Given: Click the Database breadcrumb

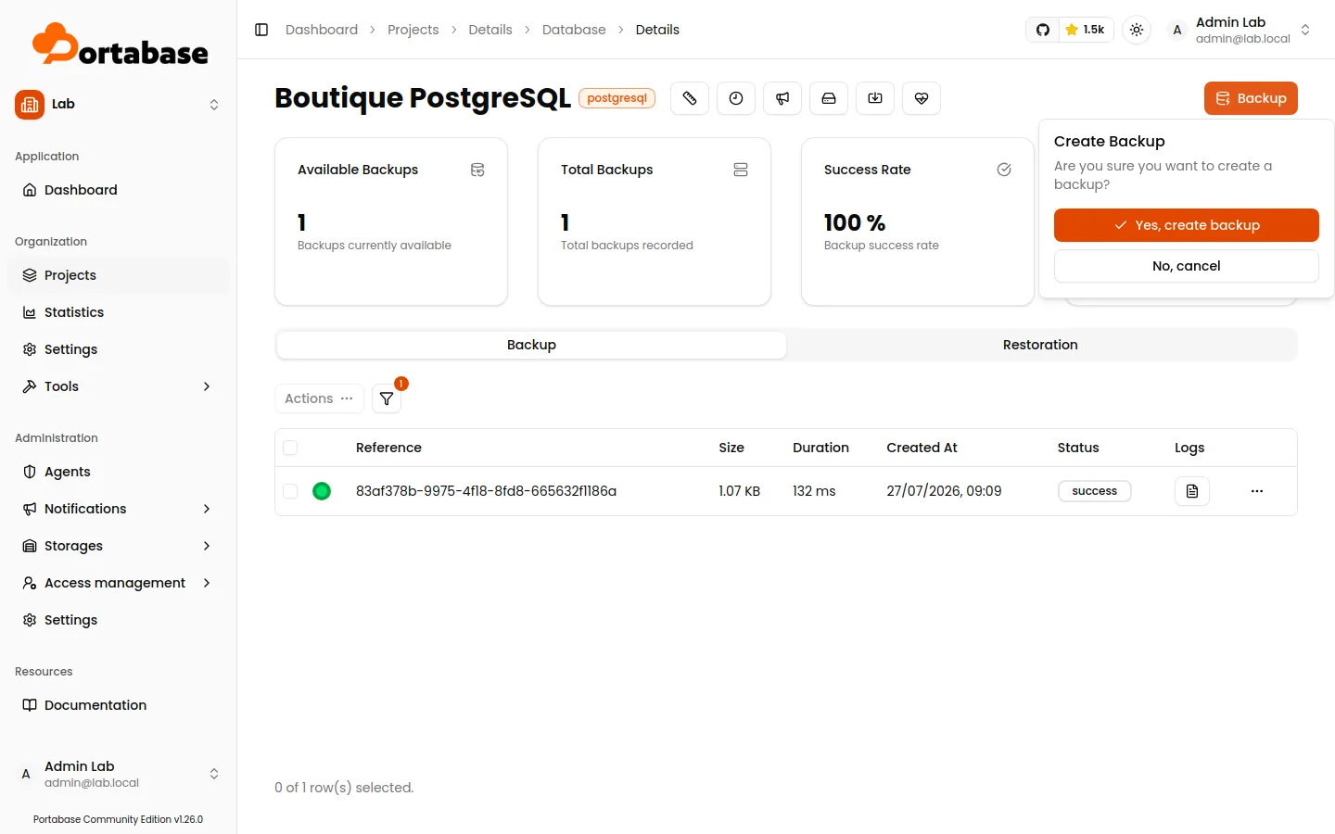Looking at the screenshot, I should coord(574,30).
